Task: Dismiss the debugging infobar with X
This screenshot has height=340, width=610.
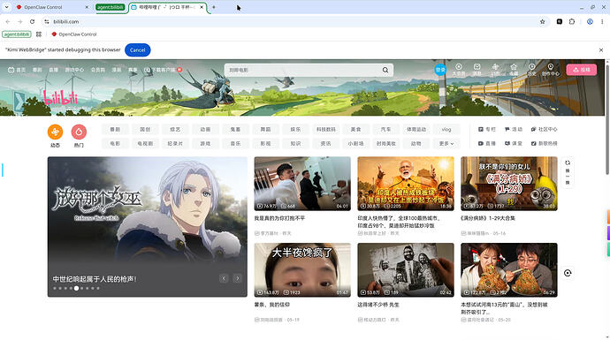Action: [601, 50]
